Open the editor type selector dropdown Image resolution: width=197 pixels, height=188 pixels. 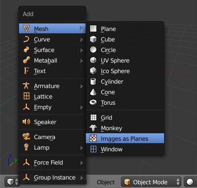click(x=12, y=182)
